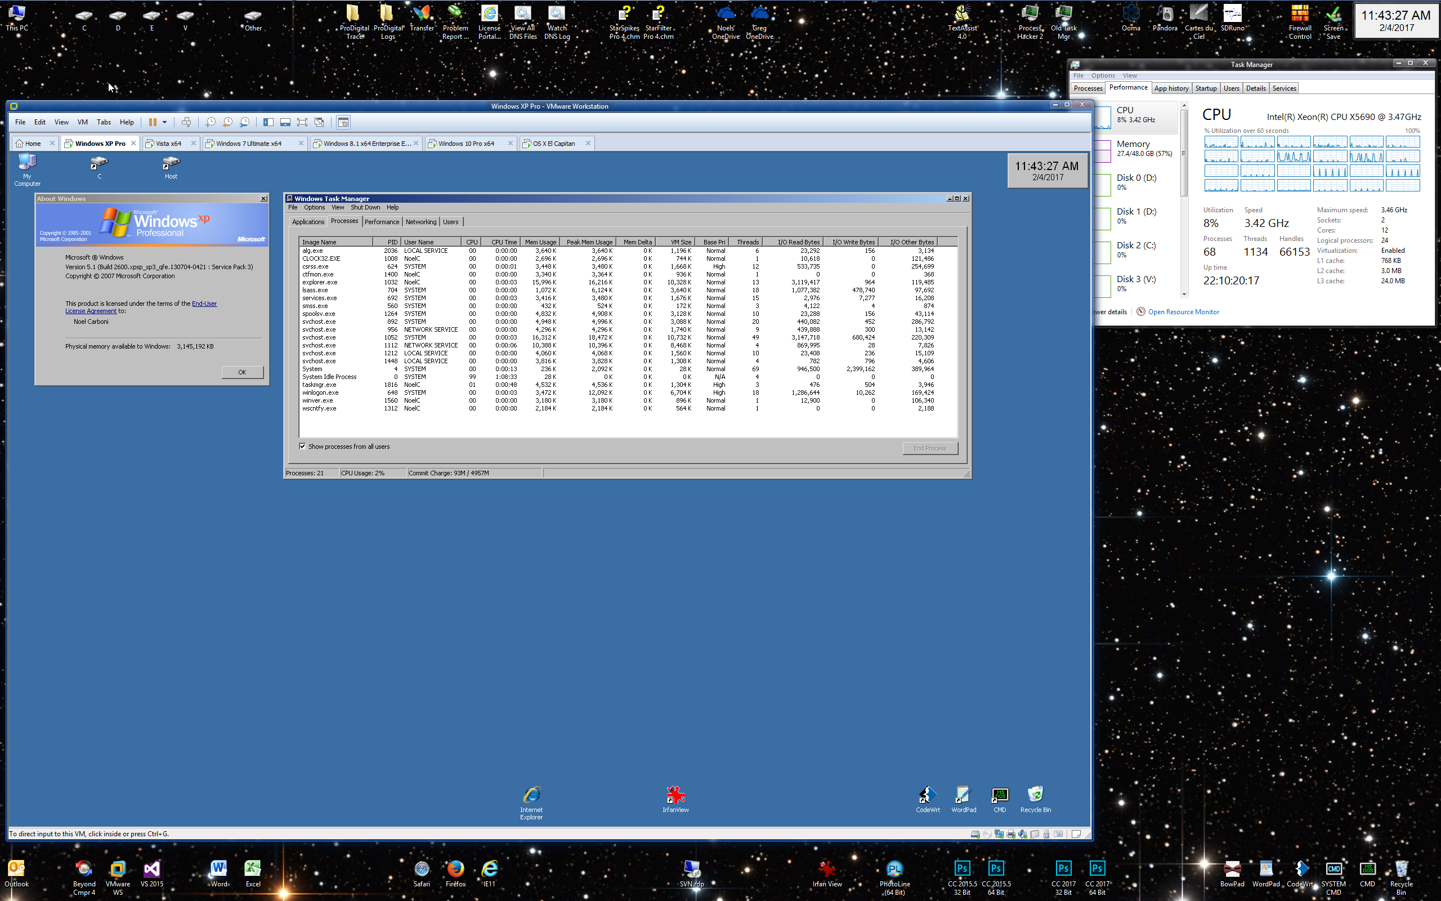Toggle the VMware library sidebar icon
The width and height of the screenshot is (1441, 901).
268,122
